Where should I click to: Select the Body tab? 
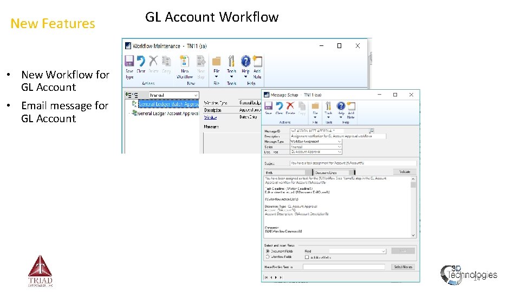click(288, 172)
